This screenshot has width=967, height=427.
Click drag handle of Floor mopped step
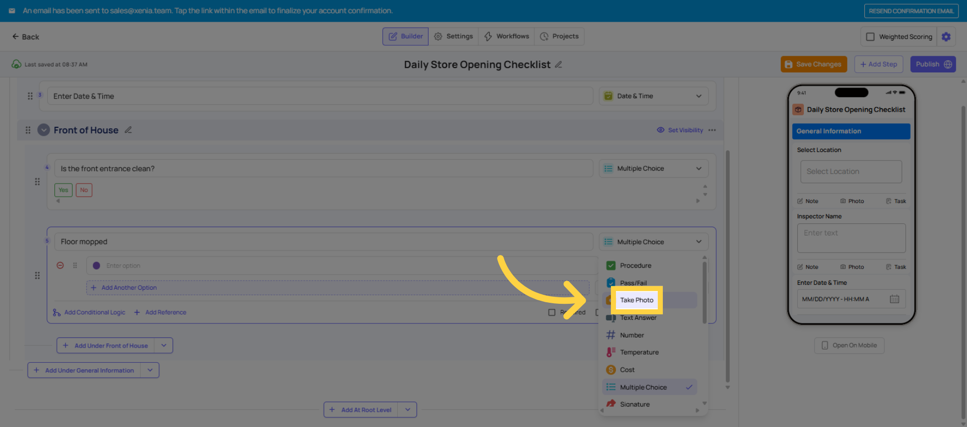pyautogui.click(x=37, y=275)
